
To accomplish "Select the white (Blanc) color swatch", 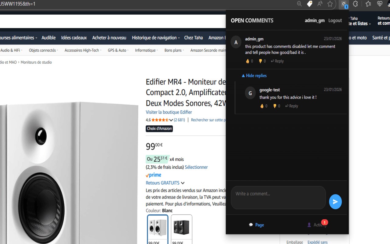I will (158, 229).
